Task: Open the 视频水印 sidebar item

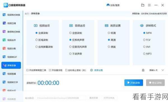Action: (x=9, y=90)
